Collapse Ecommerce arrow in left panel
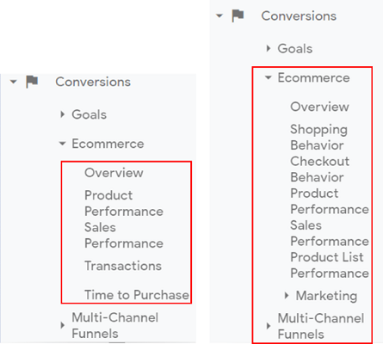The image size is (383, 344). [x=63, y=144]
